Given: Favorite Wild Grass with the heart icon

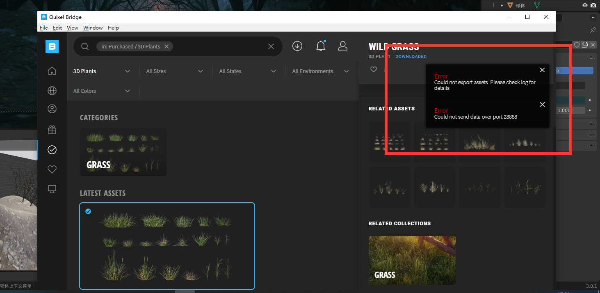Looking at the screenshot, I should click(374, 69).
